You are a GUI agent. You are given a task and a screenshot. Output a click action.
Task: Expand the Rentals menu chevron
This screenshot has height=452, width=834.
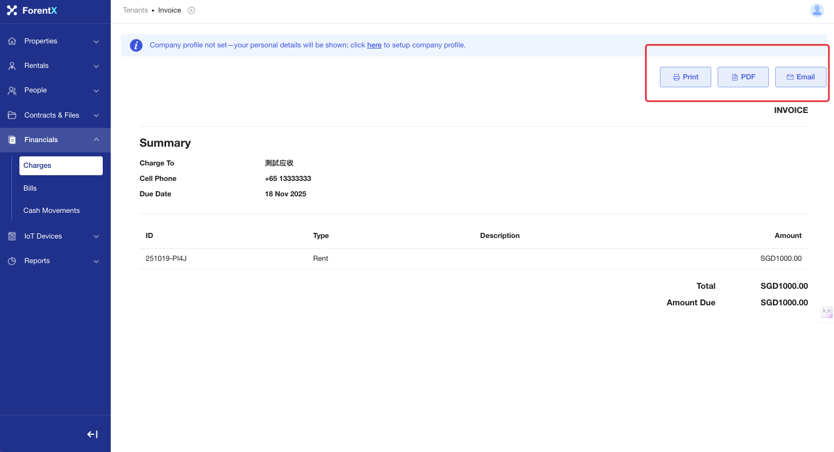[96, 66]
